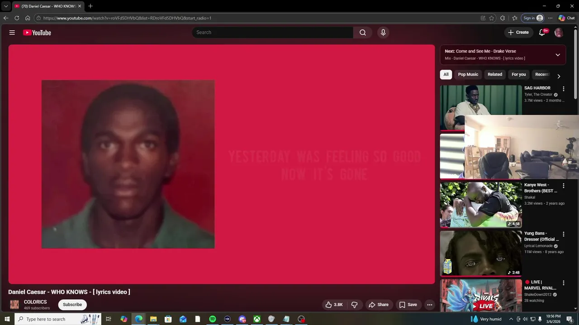Screen dimensions: 579x325
Task: Open the volume control in system tray
Action: [525, 319]
